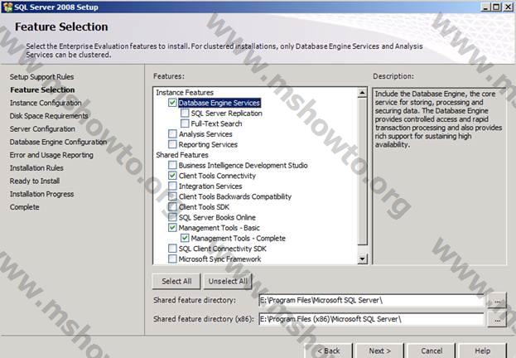Check Integration Services checkbox

tap(172, 186)
